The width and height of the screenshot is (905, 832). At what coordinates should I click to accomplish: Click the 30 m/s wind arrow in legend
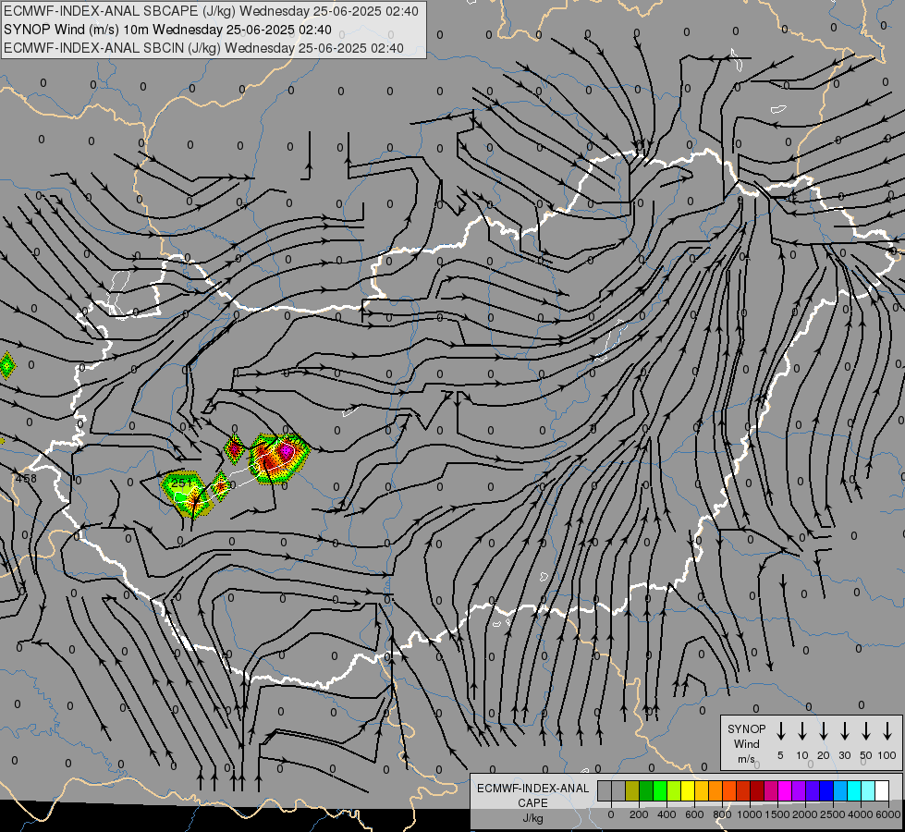(x=844, y=731)
